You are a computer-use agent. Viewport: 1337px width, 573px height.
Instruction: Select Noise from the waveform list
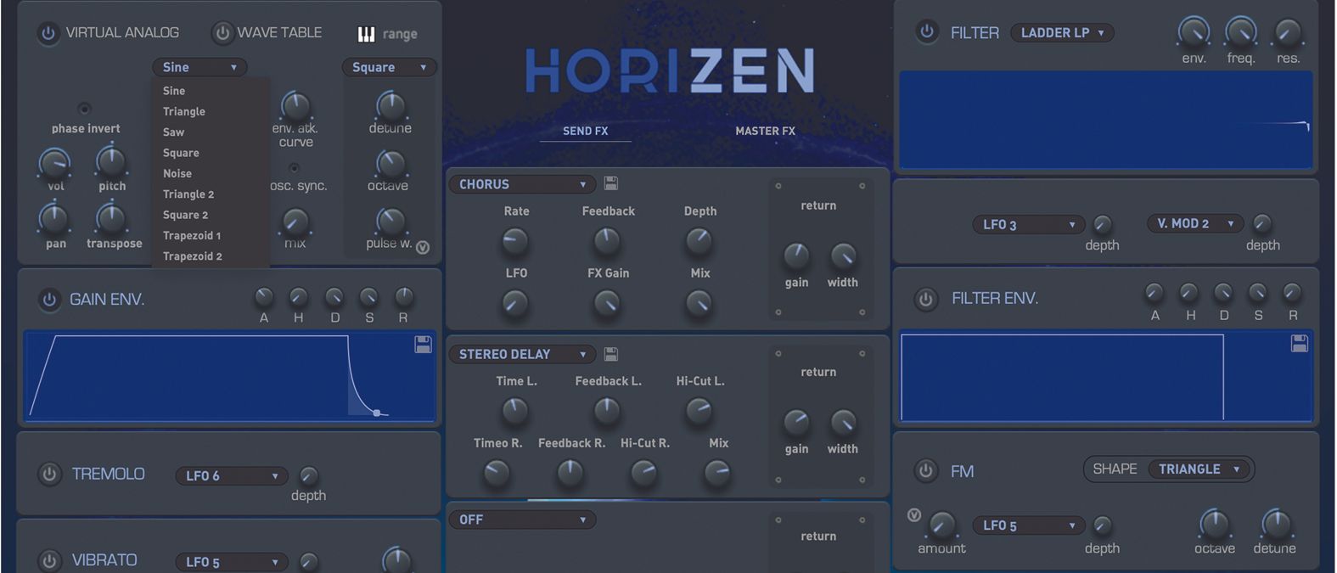pyautogui.click(x=177, y=173)
